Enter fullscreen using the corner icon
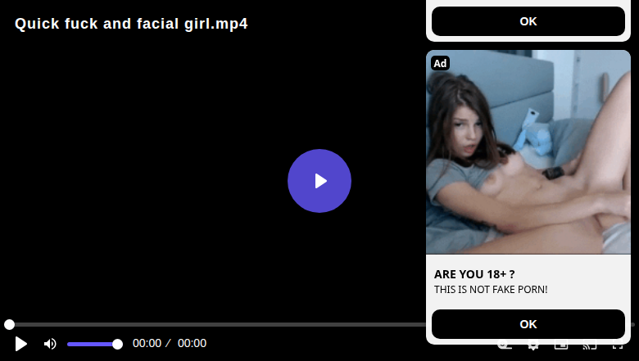 (x=618, y=346)
